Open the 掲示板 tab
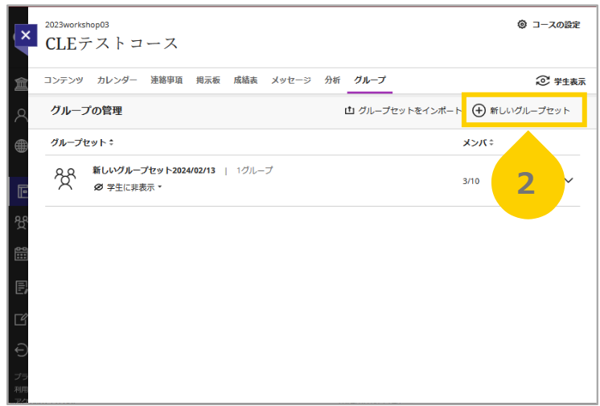 [x=208, y=80]
